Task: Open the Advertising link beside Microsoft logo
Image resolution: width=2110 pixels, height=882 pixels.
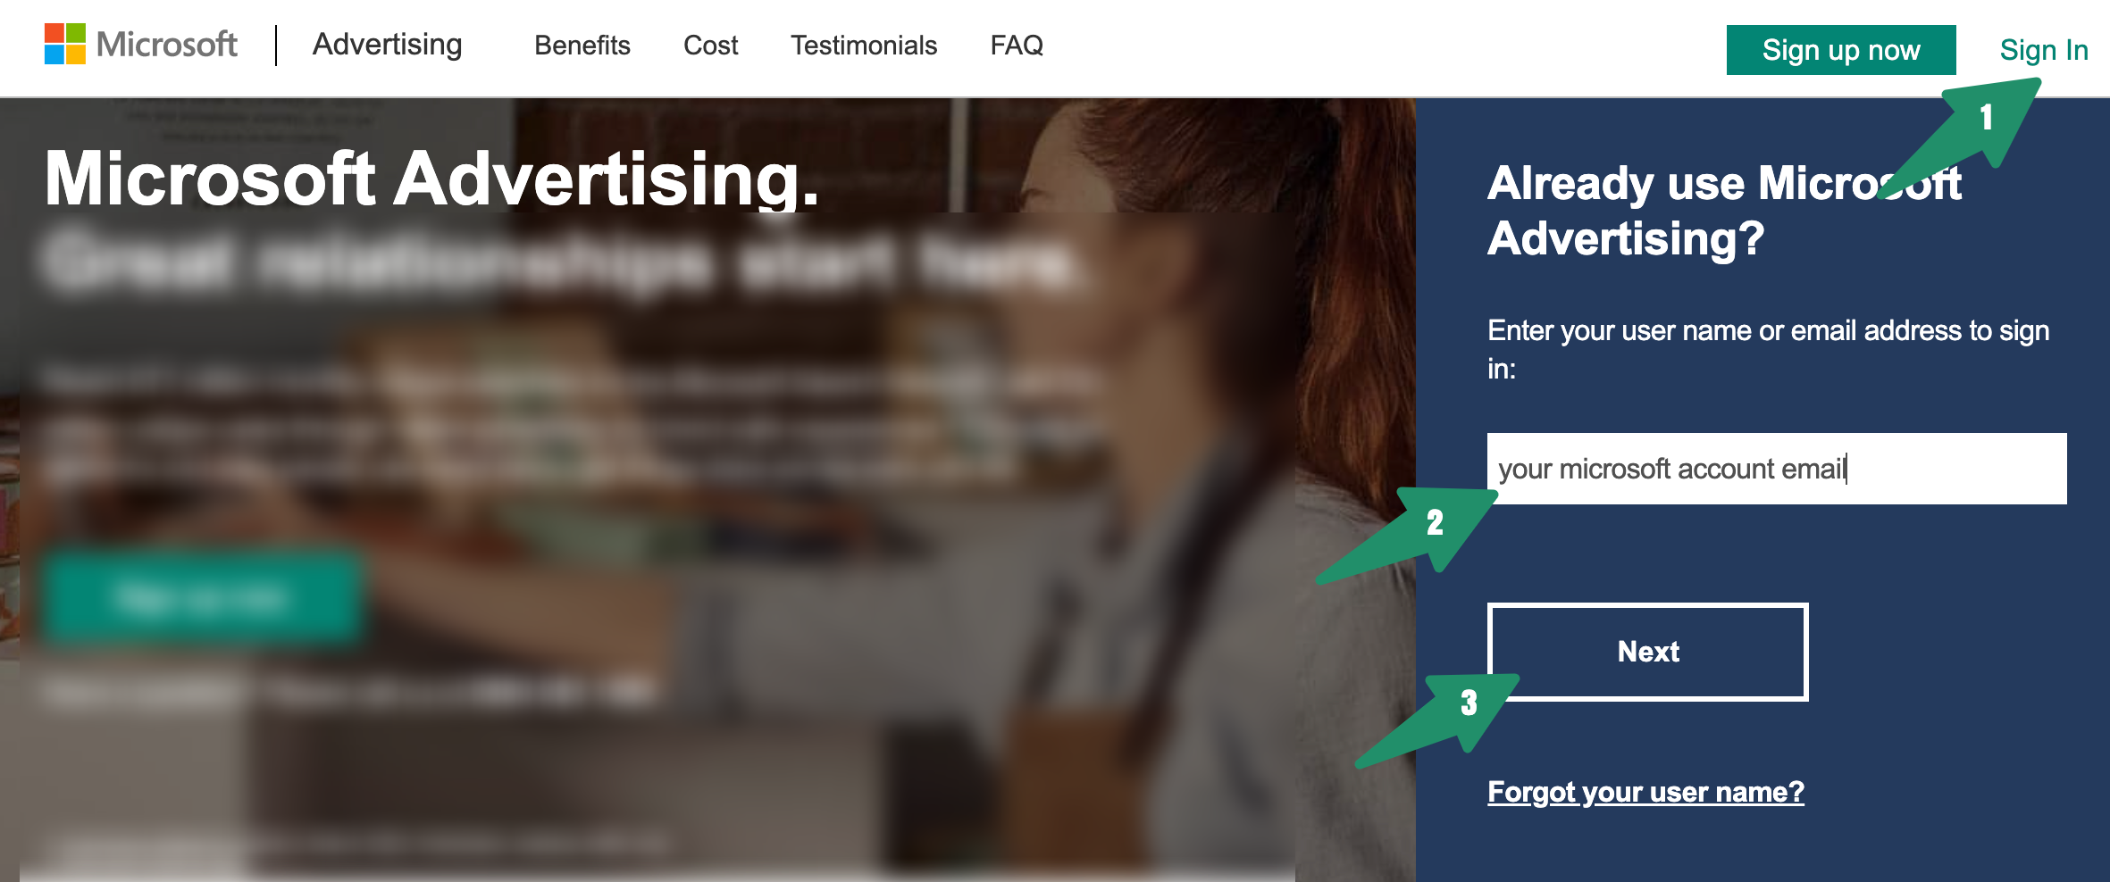Action: click(x=387, y=45)
